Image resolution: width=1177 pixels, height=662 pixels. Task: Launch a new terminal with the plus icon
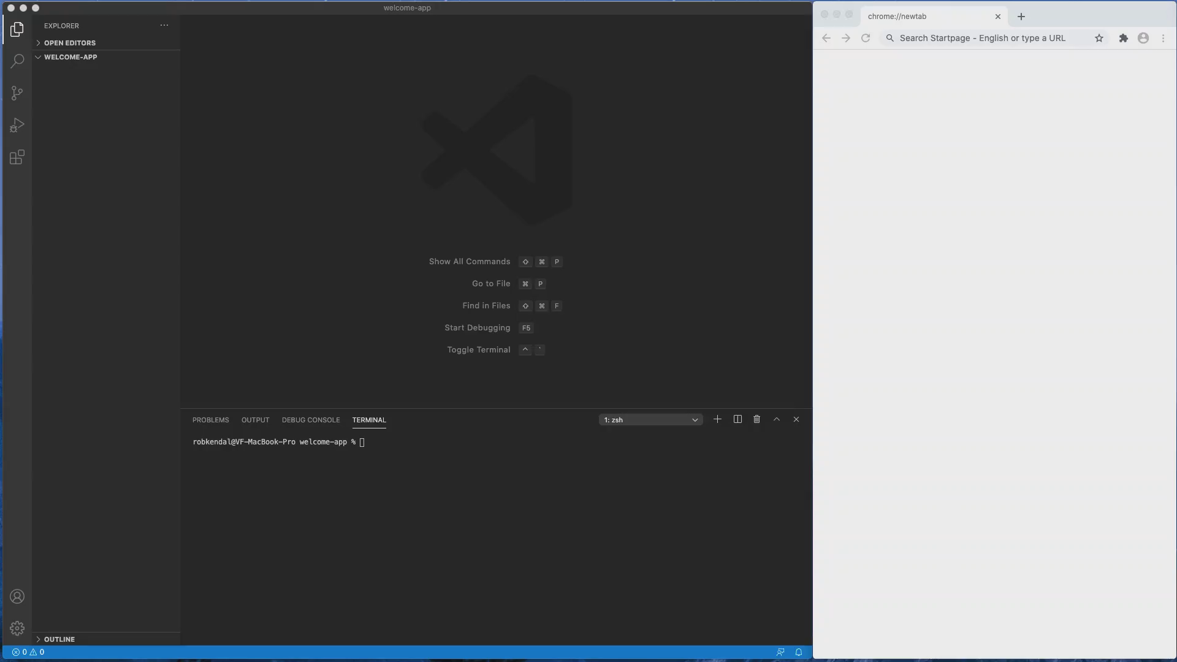[717, 419]
